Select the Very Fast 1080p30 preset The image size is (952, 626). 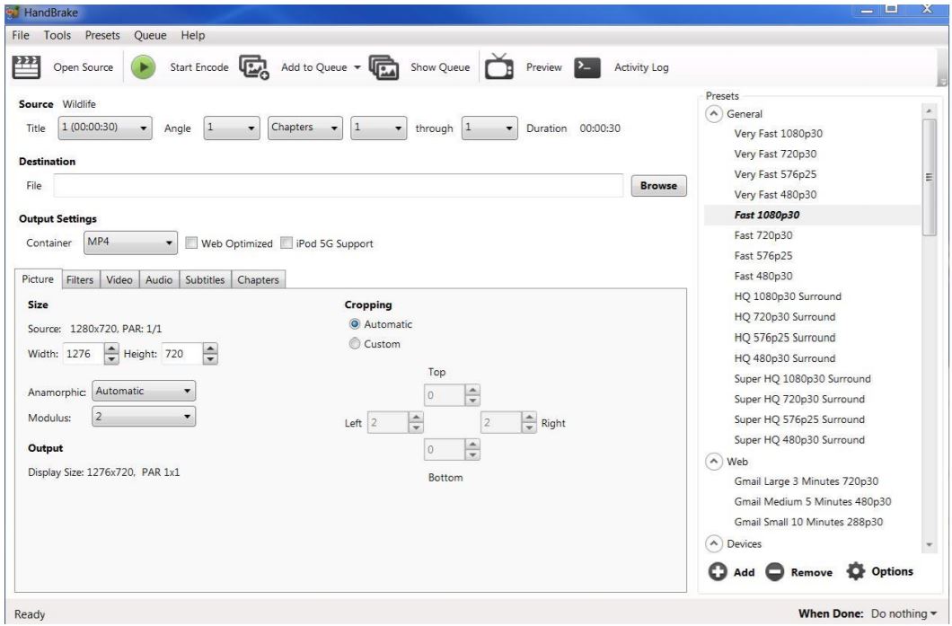pyautogui.click(x=779, y=134)
